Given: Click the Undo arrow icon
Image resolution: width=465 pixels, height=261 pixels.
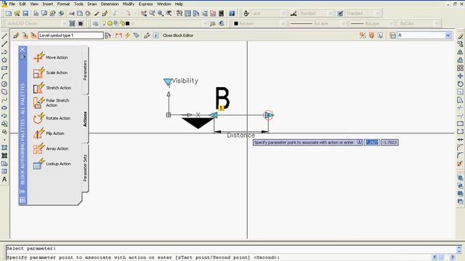Looking at the screenshot, I should point(116,13).
